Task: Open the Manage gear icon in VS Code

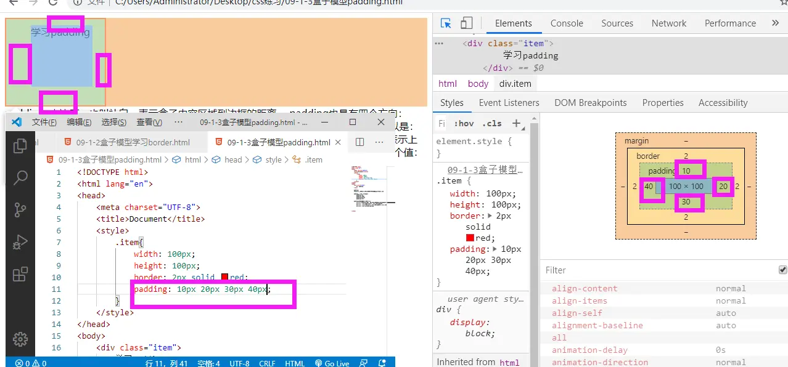Action: click(20, 339)
